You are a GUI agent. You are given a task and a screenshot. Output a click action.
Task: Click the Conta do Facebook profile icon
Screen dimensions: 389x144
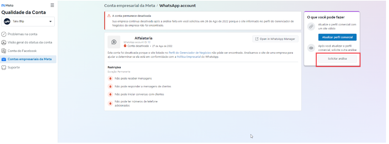[4, 51]
